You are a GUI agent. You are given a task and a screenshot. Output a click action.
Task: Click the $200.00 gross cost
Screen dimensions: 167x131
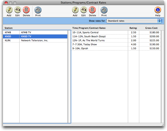point(154,36)
